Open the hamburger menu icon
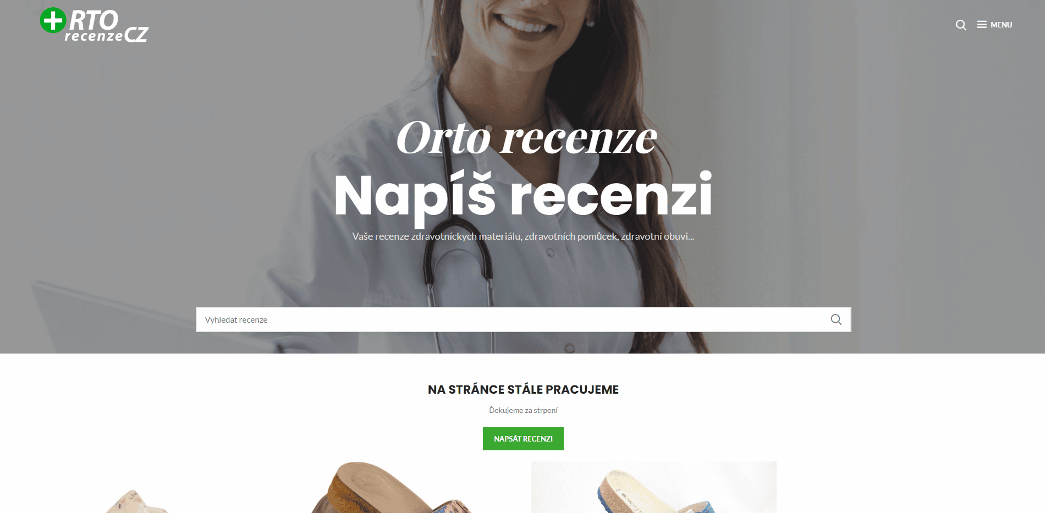Viewport: 1045px width, 513px height. coord(982,25)
